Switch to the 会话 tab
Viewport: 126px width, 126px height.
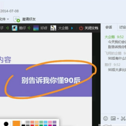pos(108,27)
